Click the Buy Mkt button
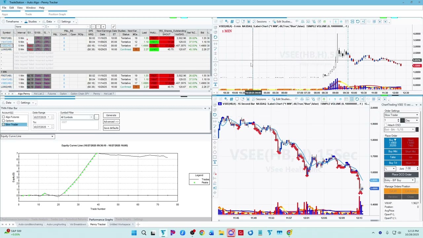Screen dimensions: 423x238 point(393,151)
